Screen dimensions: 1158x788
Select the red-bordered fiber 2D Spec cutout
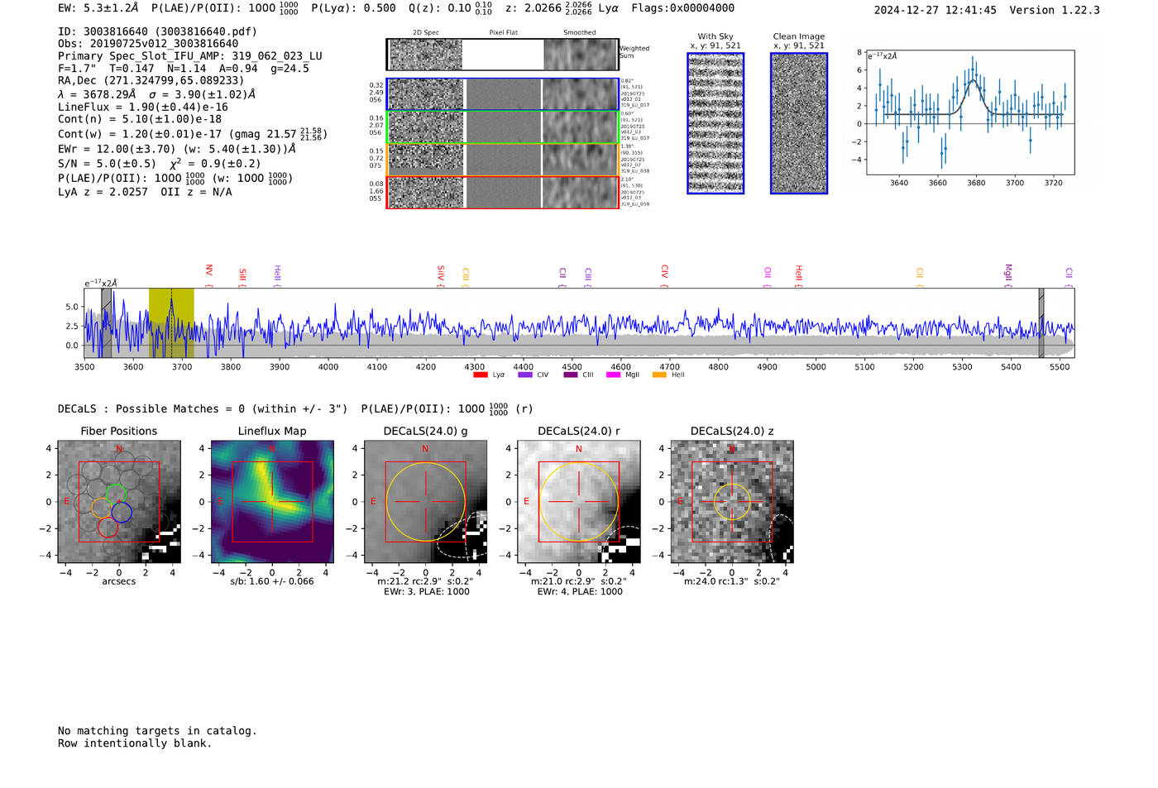tap(426, 193)
